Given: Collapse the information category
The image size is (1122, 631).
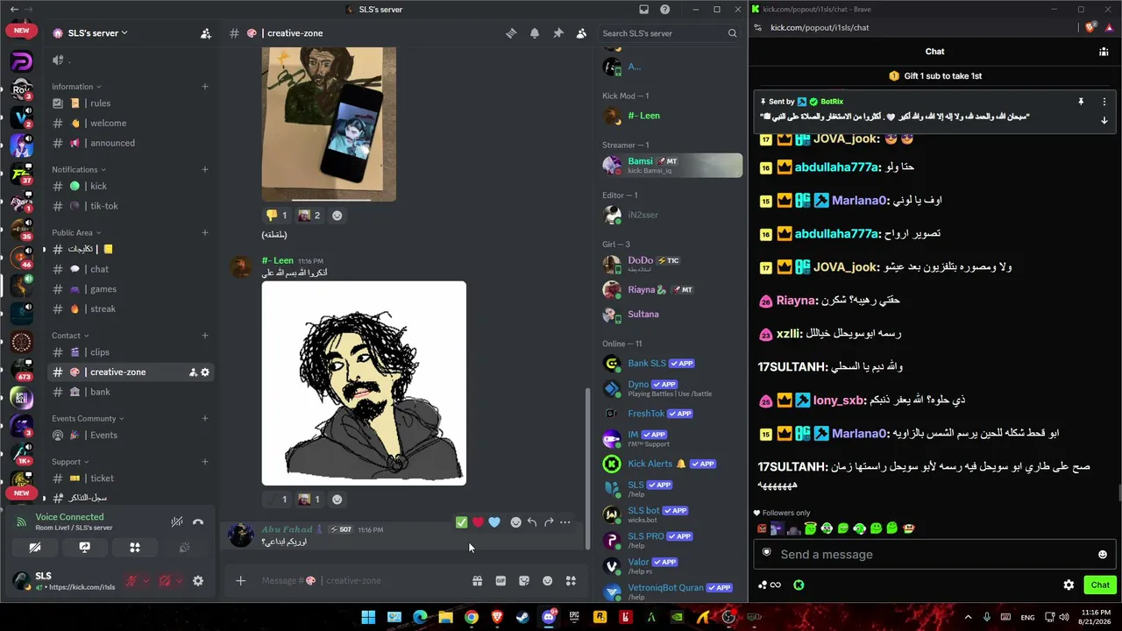Looking at the screenshot, I should 76,87.
